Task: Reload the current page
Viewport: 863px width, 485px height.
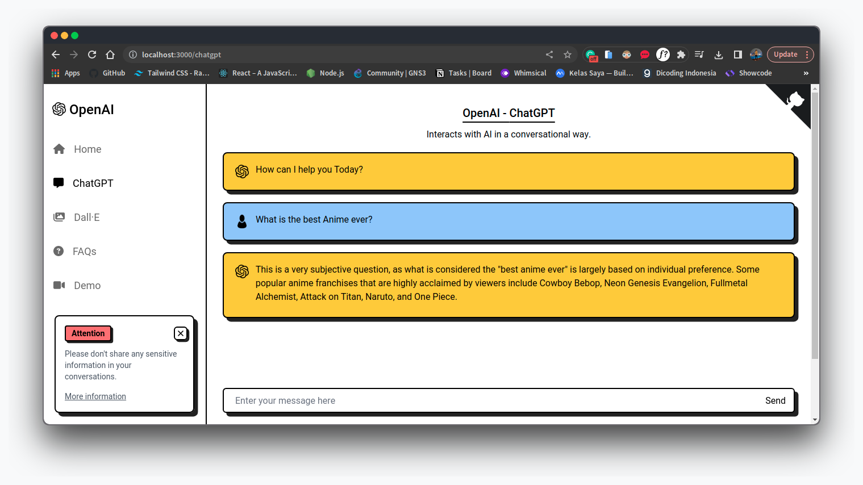Action: (x=92, y=55)
